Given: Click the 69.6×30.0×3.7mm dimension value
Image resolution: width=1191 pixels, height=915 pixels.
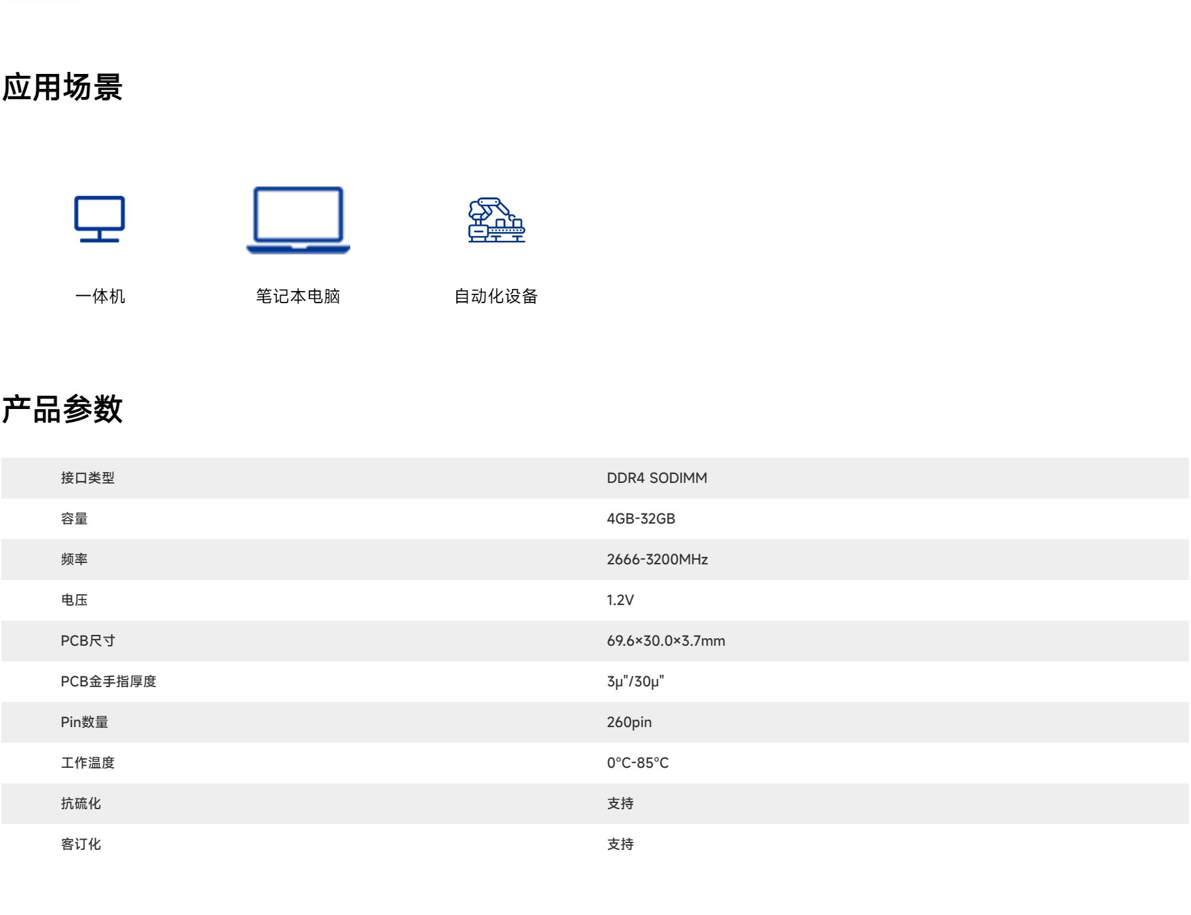Looking at the screenshot, I should coord(666,641).
